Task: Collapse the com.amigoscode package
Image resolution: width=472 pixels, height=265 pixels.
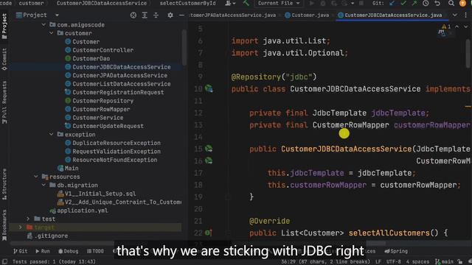Action: click(44, 24)
